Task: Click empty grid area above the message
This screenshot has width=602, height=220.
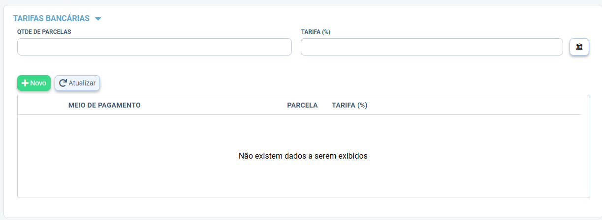Action: [303, 133]
